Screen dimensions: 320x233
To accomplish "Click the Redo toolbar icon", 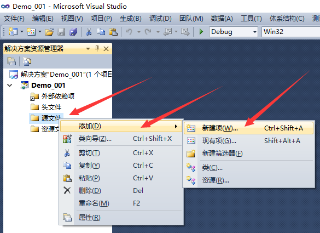I will [x=148, y=32].
